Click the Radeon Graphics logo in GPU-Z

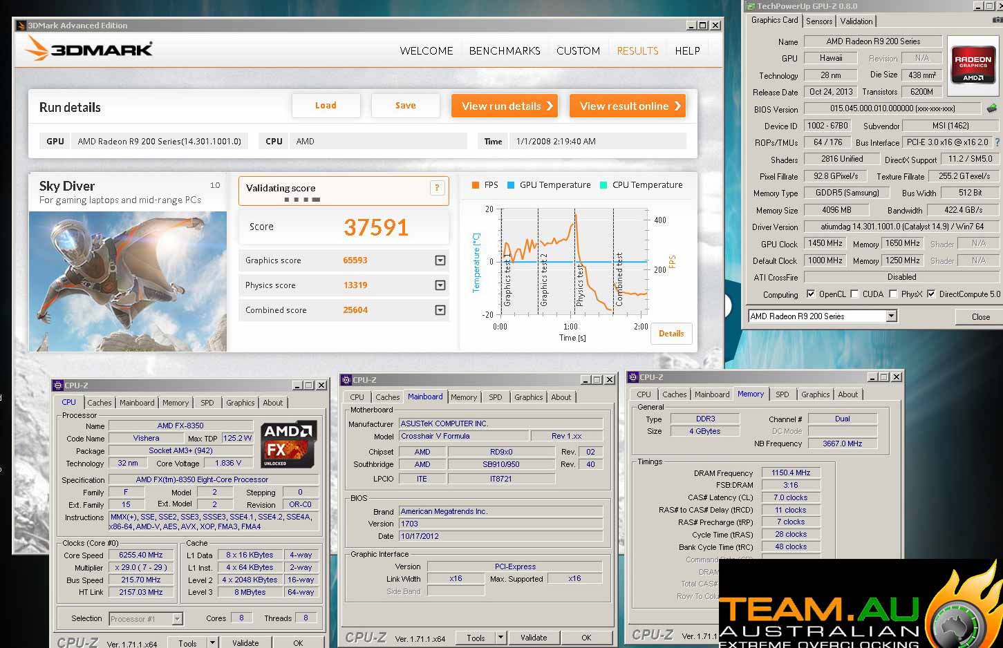973,66
